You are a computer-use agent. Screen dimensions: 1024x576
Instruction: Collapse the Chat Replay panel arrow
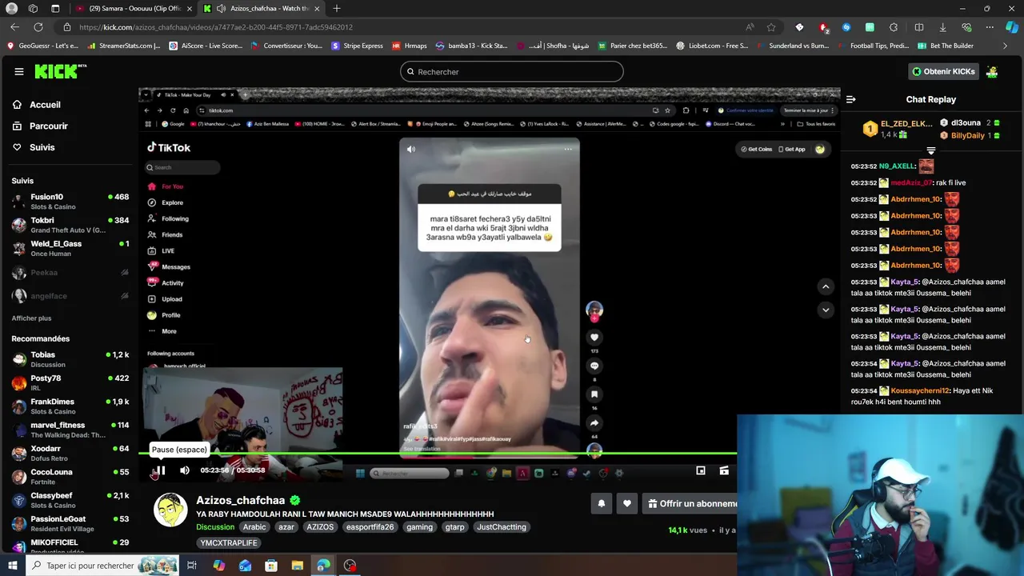pyautogui.click(x=850, y=99)
